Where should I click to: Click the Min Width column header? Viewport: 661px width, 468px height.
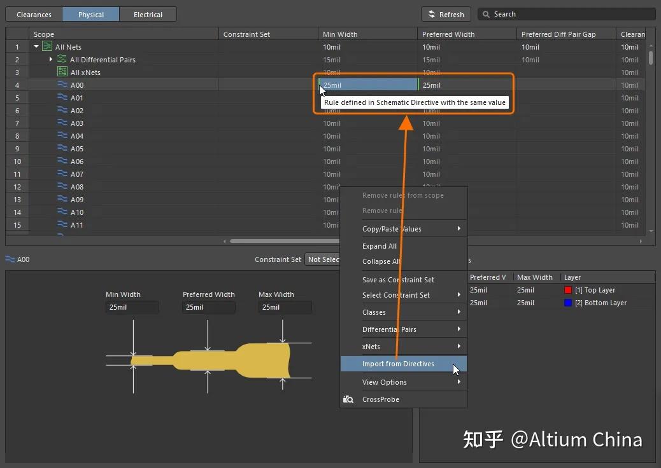pos(367,34)
